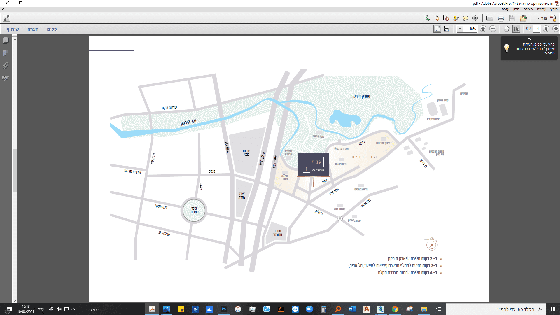Image resolution: width=560 pixels, height=315 pixels.
Task: Open the תצוגה (View) menu
Action: point(528,9)
